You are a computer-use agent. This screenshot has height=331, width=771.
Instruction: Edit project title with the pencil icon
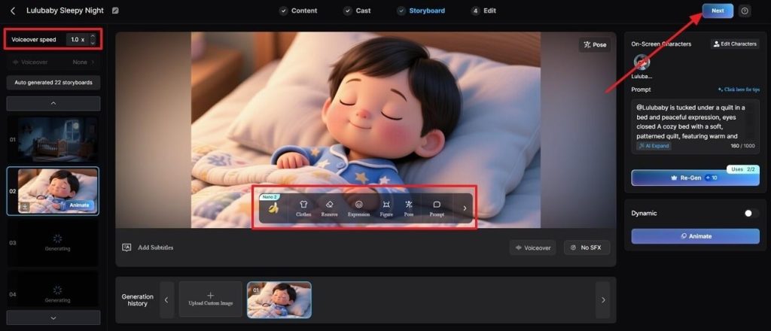tap(115, 11)
